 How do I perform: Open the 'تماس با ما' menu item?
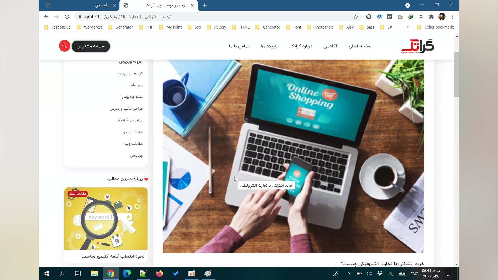click(239, 46)
